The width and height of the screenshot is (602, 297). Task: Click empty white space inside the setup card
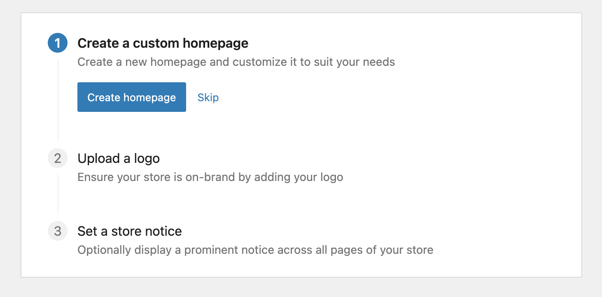tap(453, 123)
